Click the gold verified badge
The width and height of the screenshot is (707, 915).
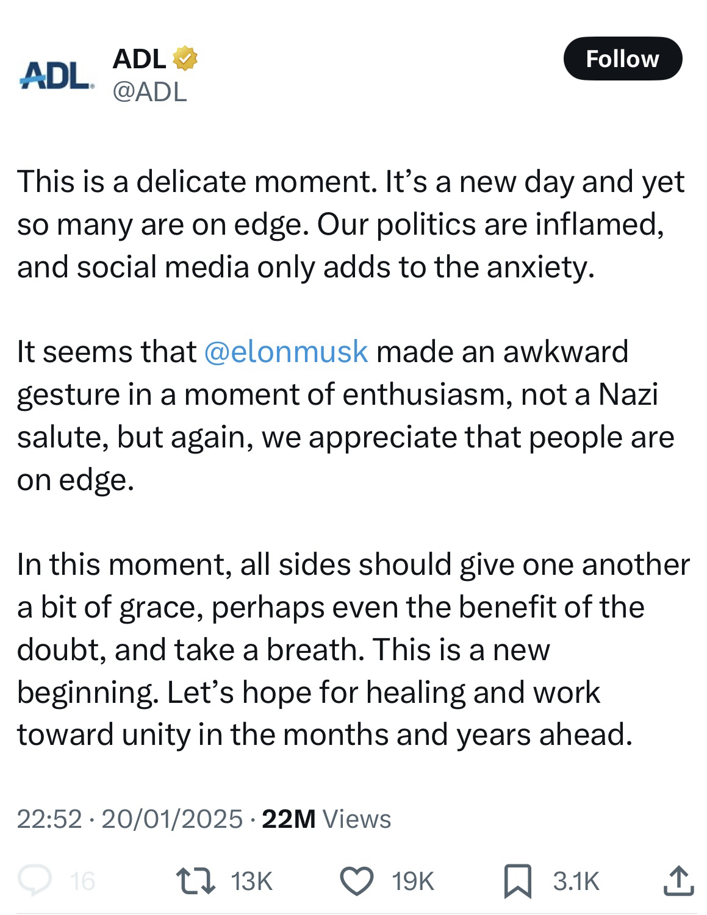point(185,59)
